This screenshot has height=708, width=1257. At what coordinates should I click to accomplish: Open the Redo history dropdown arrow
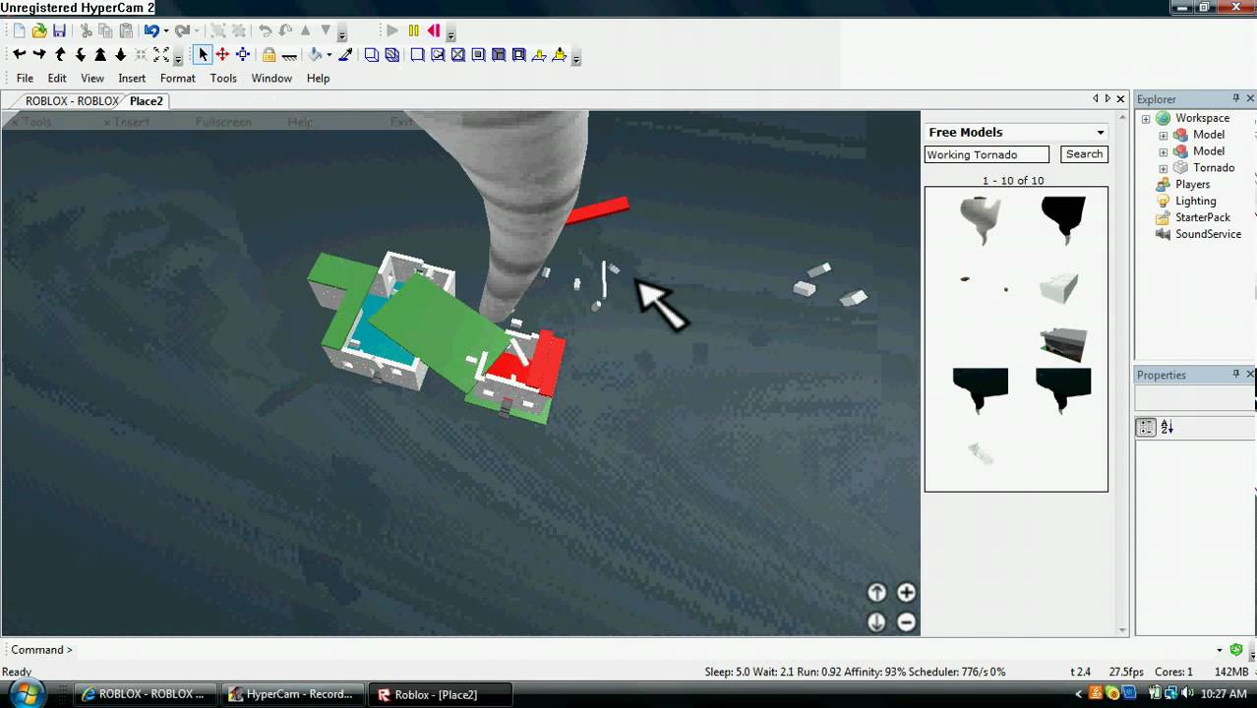(x=197, y=30)
